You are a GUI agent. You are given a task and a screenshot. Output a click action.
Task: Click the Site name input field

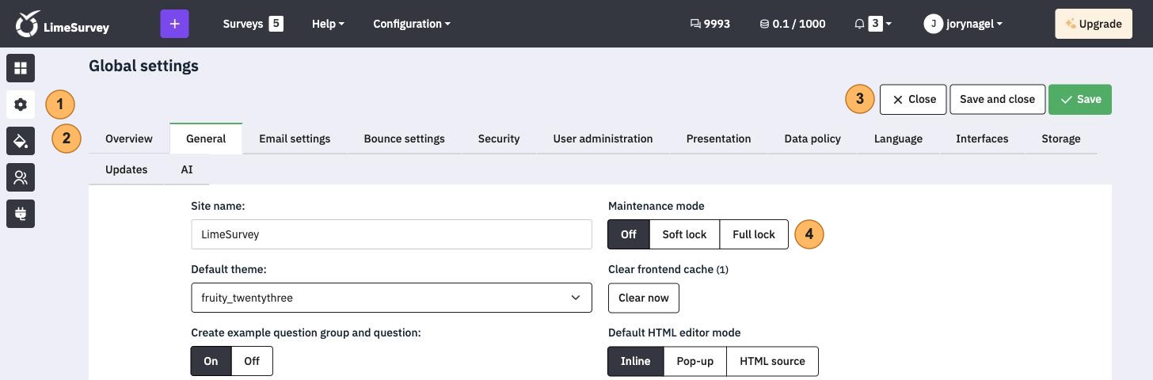click(x=391, y=234)
